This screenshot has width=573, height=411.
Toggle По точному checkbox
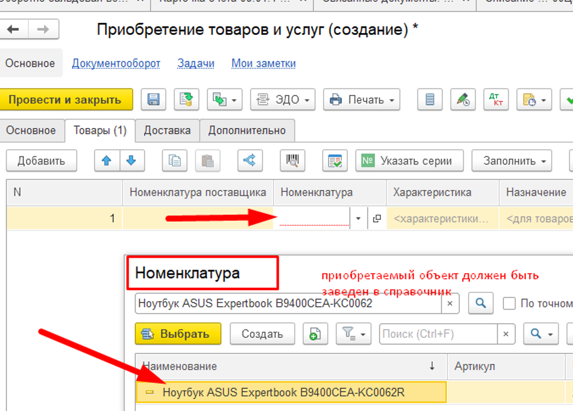click(x=509, y=303)
